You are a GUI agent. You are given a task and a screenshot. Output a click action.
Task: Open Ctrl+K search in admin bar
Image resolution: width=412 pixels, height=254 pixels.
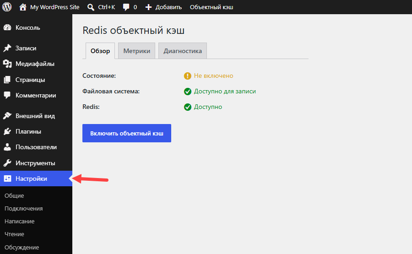[101, 7]
